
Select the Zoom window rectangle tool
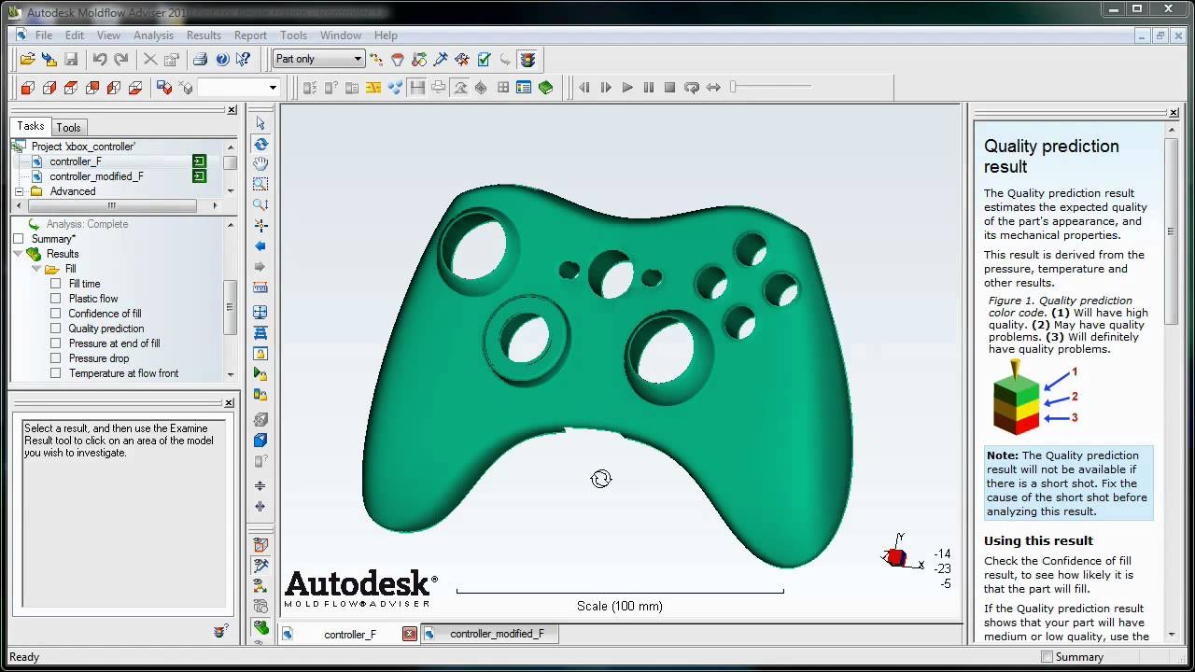click(x=260, y=184)
